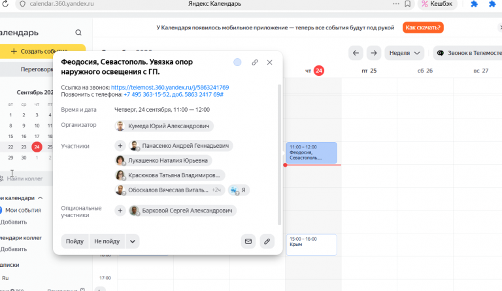The width and height of the screenshot is (502, 291).
Task: Open the Переговорки tab in the sidebar
Action: 37,69
